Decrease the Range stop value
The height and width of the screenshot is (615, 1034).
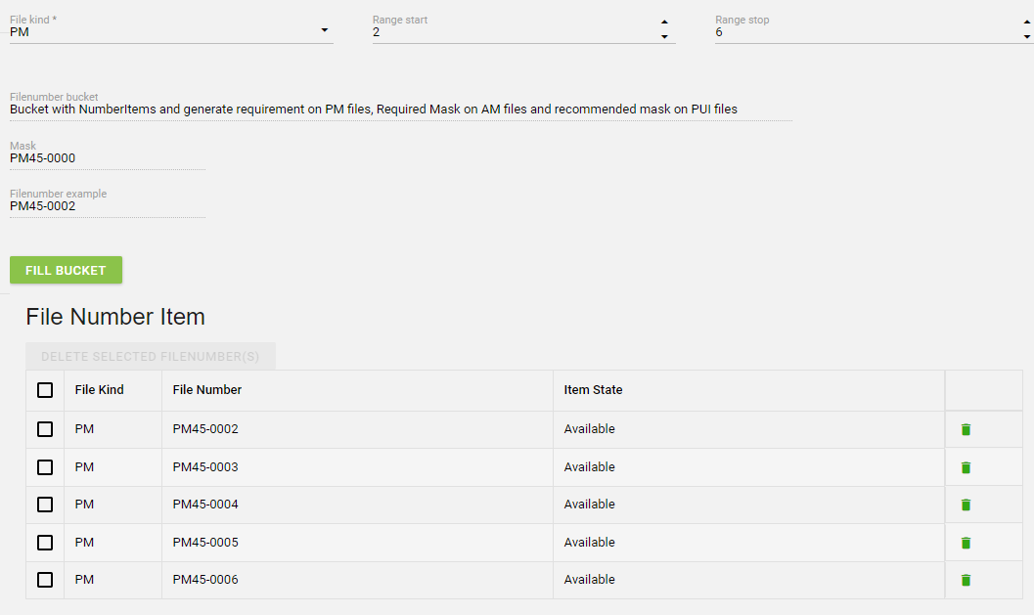1027,37
